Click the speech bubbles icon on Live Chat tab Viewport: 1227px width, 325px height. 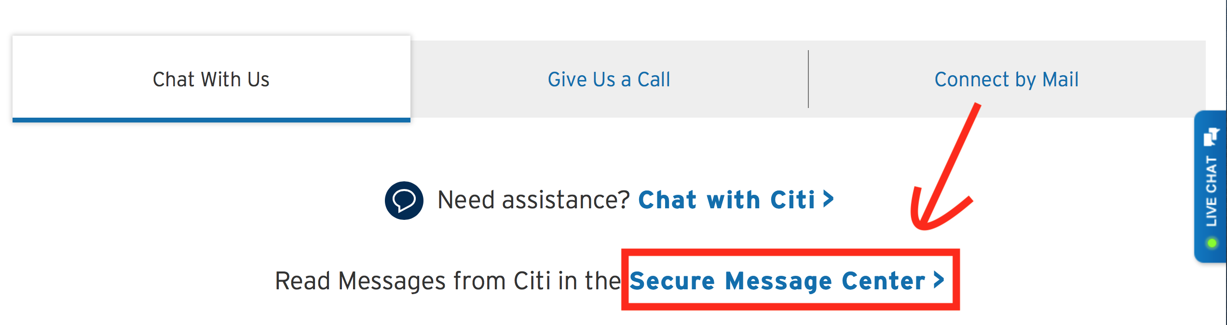coord(1211,136)
